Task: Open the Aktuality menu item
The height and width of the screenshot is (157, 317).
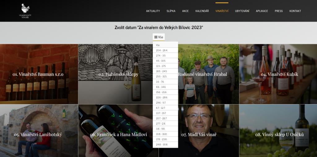Action: point(153,11)
